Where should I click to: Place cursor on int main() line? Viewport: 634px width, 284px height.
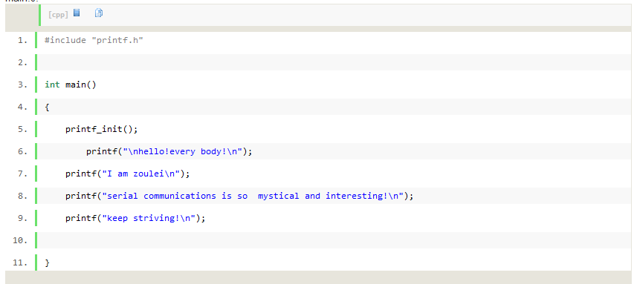[71, 85]
